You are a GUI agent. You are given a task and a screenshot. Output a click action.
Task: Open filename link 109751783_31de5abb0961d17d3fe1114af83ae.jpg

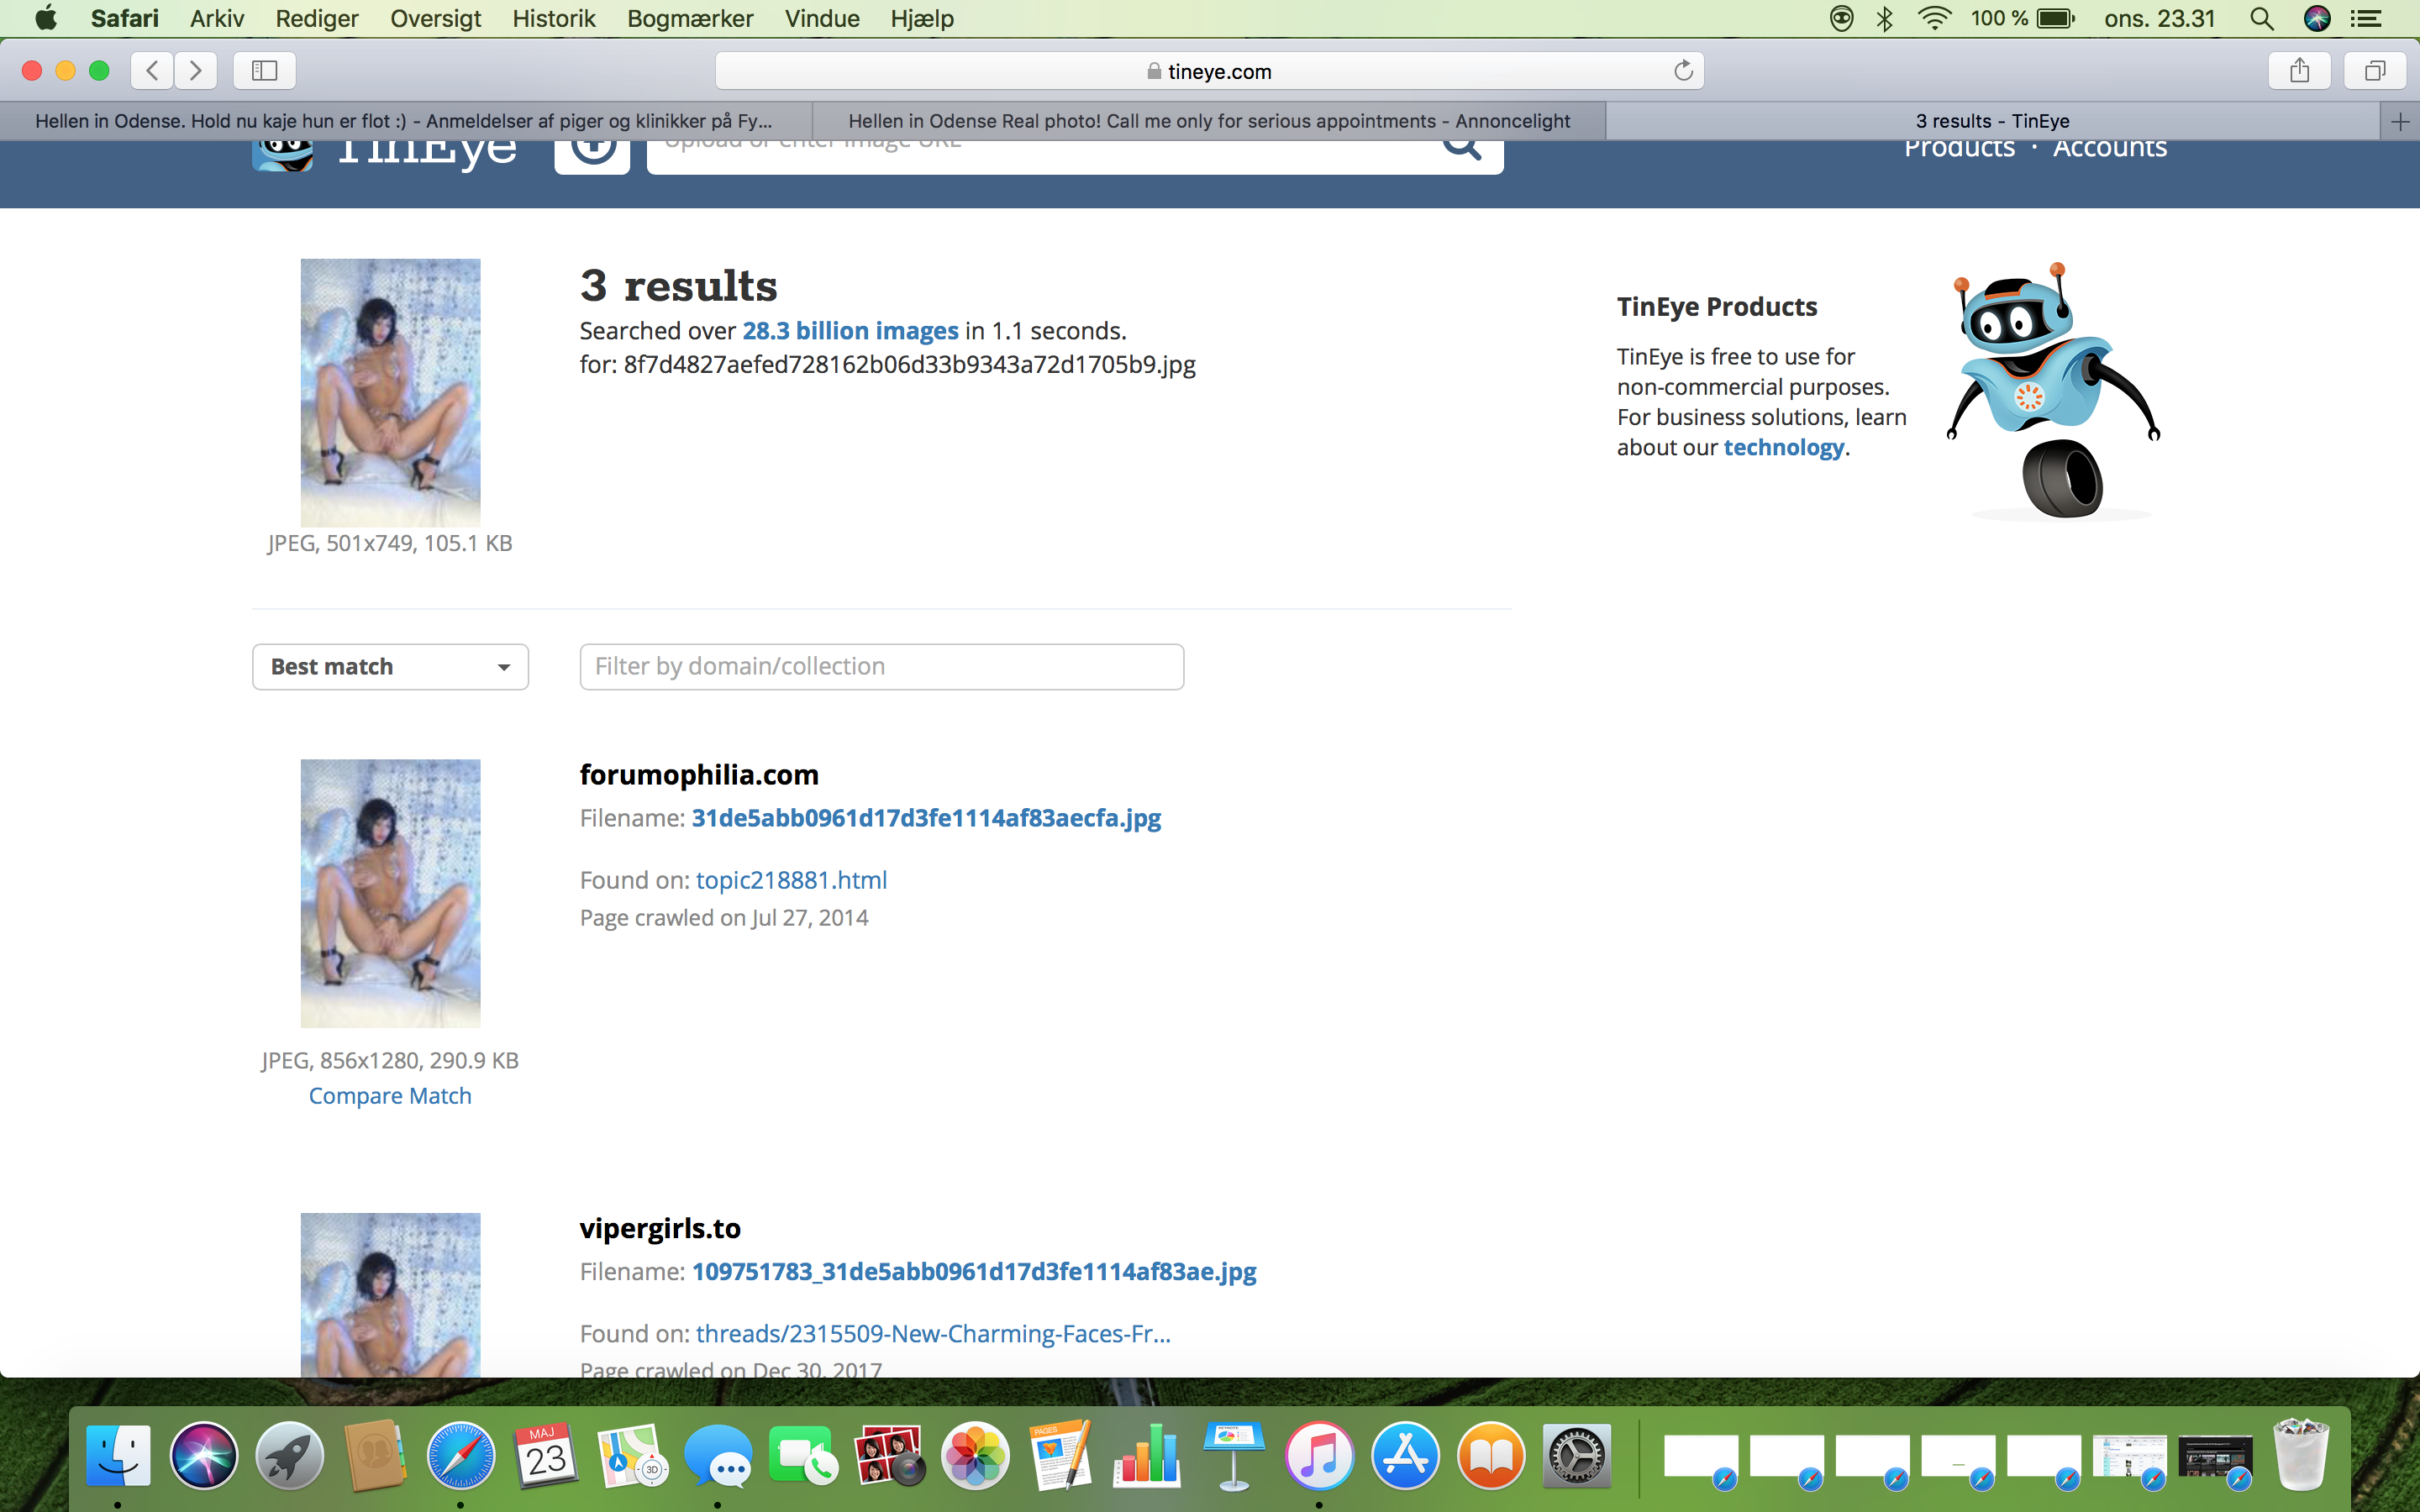point(974,1271)
